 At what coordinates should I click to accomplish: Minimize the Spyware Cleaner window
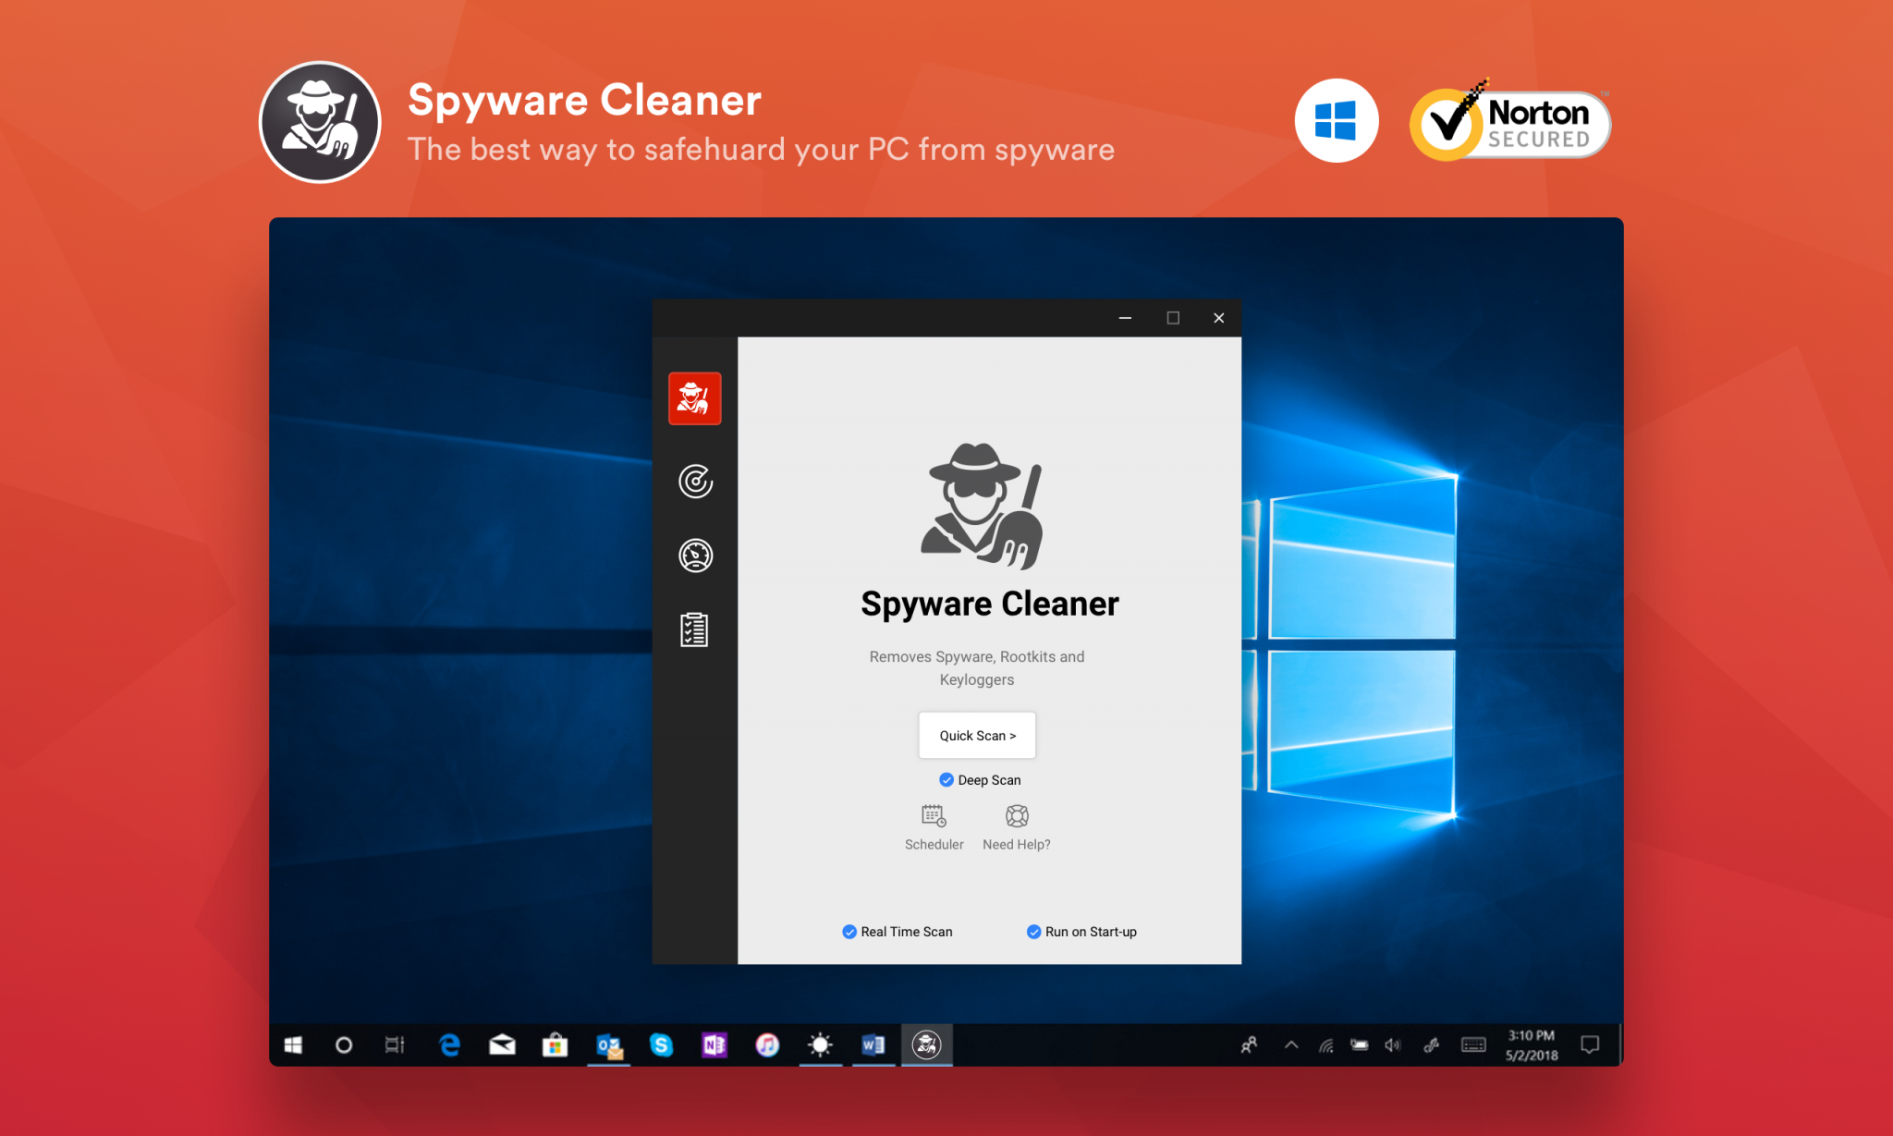1125,318
